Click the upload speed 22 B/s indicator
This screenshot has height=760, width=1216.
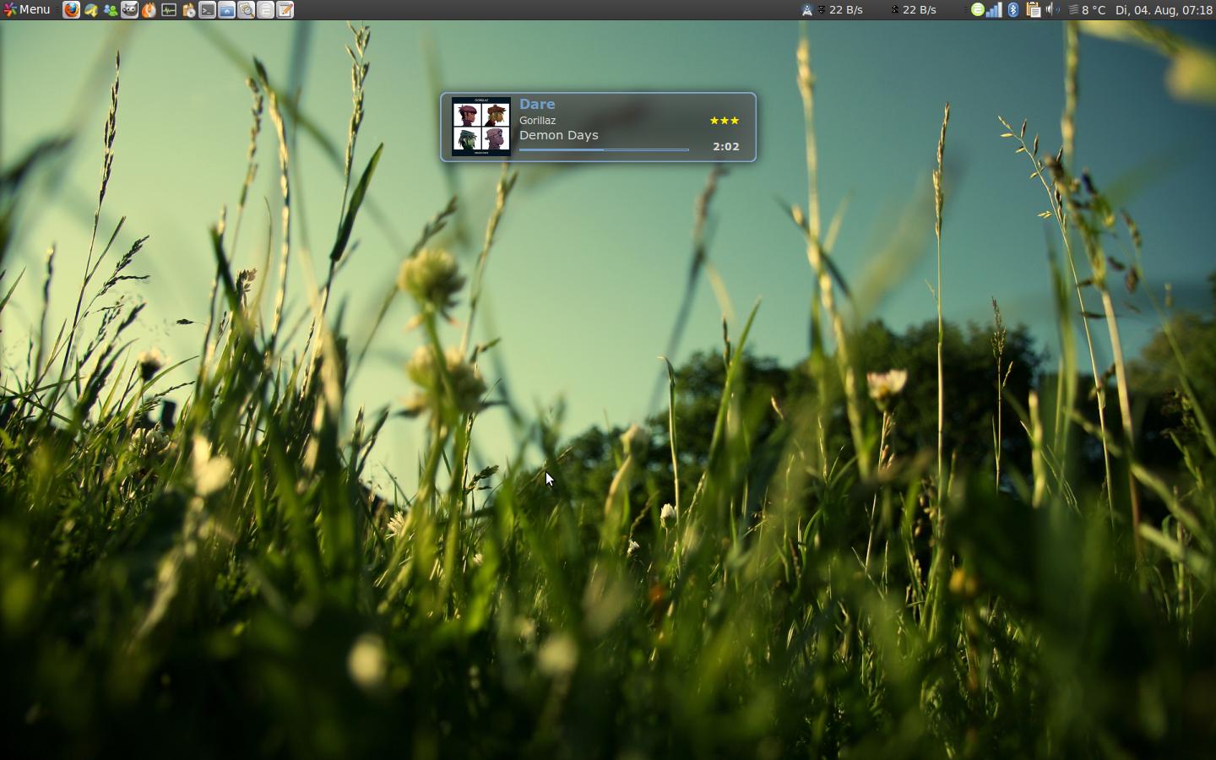click(914, 10)
